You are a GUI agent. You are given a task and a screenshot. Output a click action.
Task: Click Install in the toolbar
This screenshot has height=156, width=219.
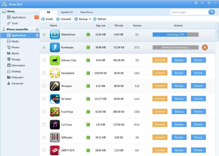click(47, 19)
